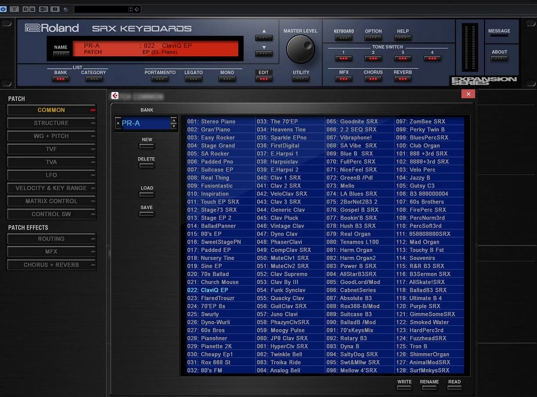The image size is (537, 397).
Task: Open the ROUTING patch effects tab
Action: pos(51,239)
